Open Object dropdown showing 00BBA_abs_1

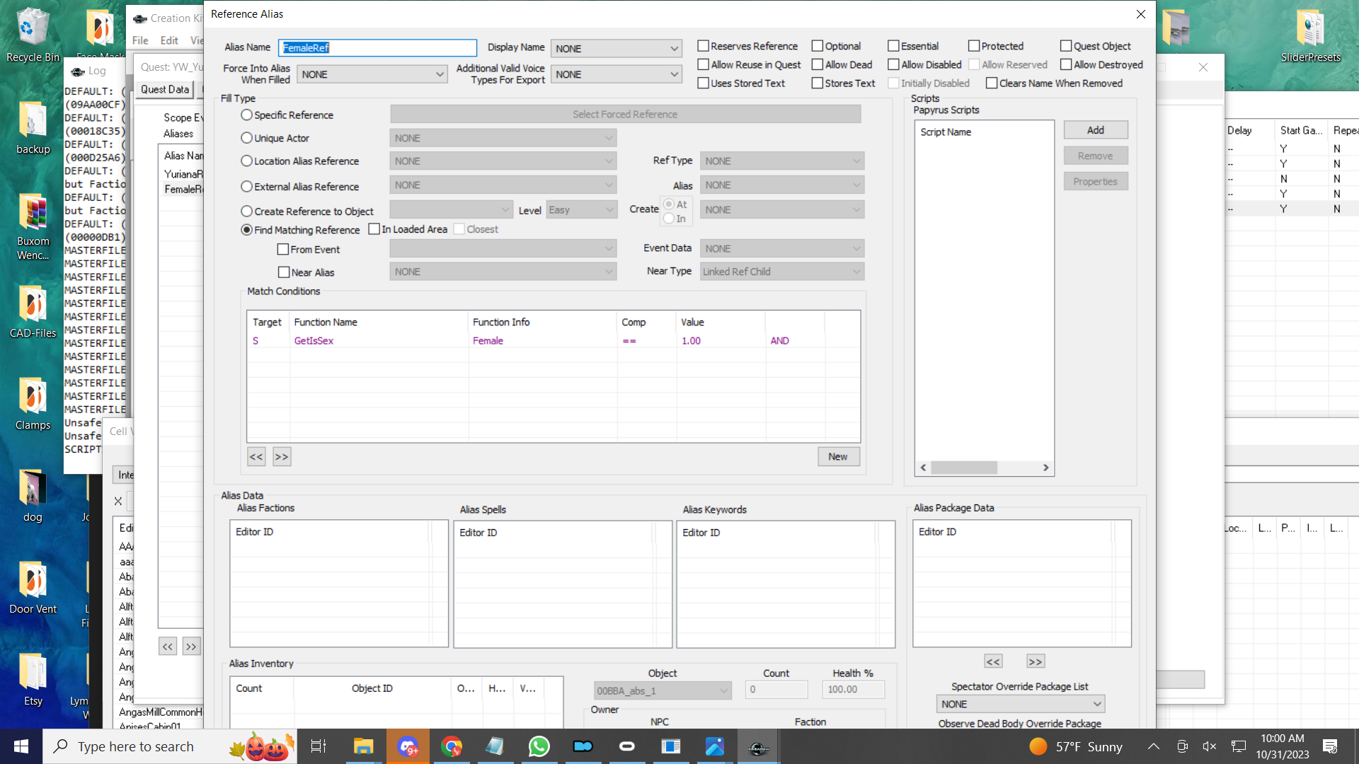(x=663, y=690)
